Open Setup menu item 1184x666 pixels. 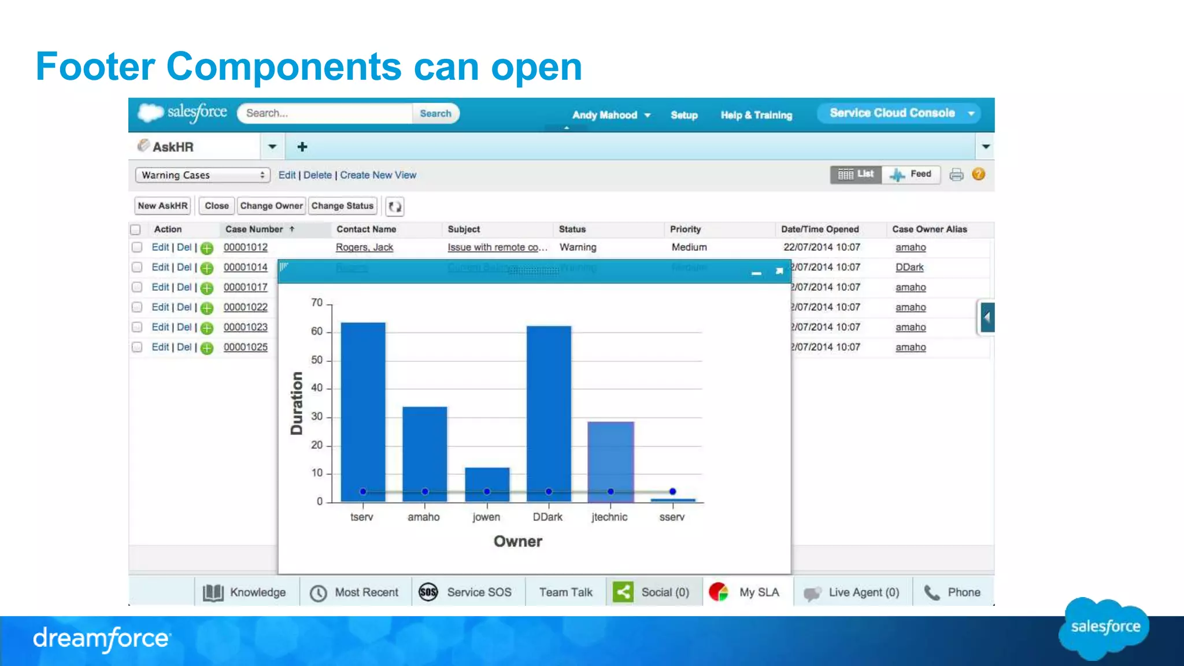click(x=684, y=115)
